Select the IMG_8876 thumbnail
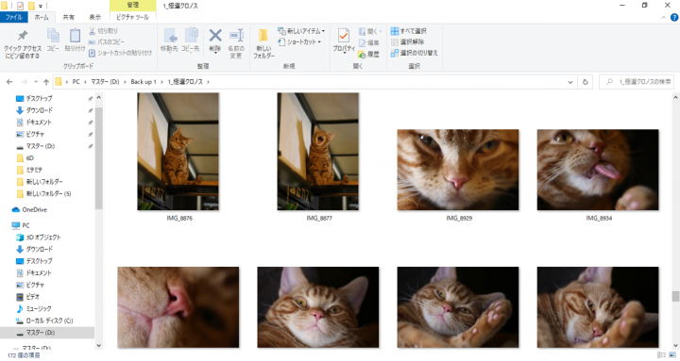Viewport: 680px width, 361px height. click(x=178, y=152)
